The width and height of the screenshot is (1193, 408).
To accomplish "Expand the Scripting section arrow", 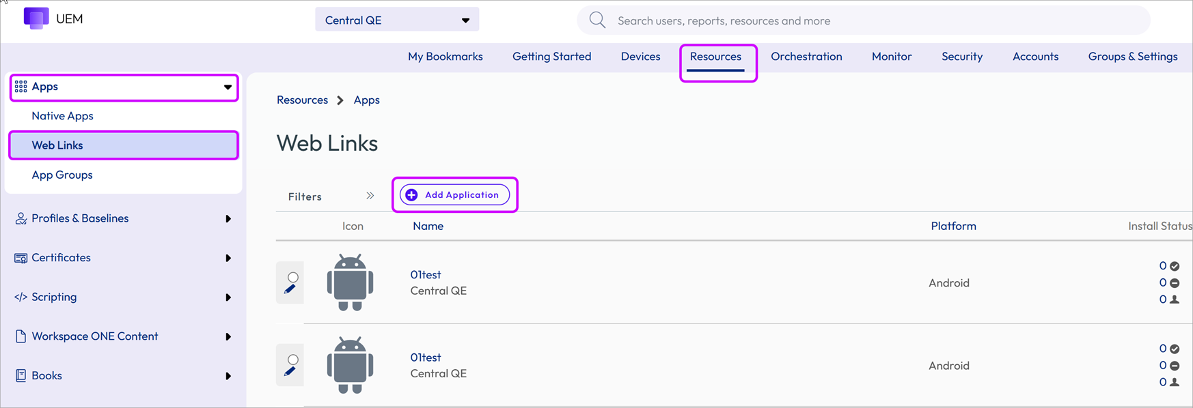I will (x=228, y=297).
